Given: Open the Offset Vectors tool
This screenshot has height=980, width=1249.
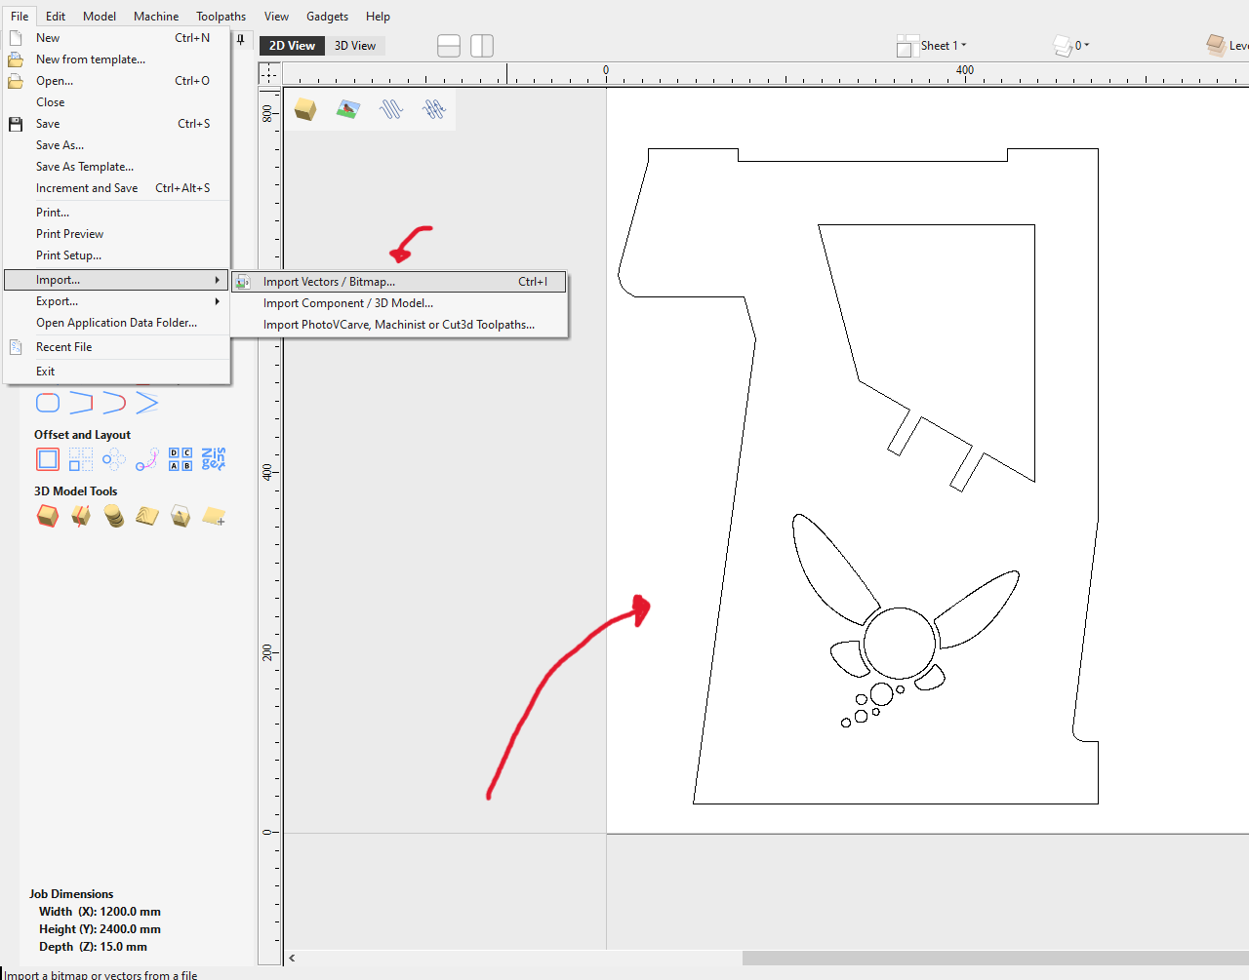Looking at the screenshot, I should tap(48, 459).
